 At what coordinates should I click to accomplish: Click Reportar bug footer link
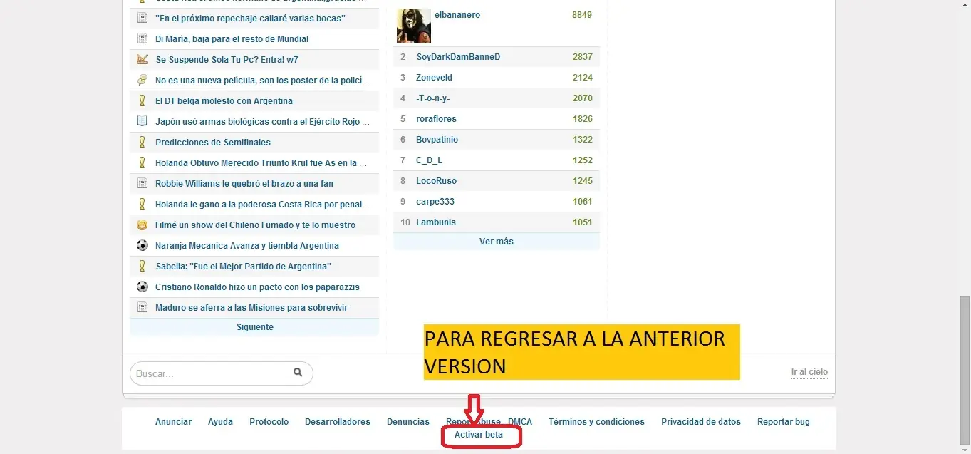[x=784, y=421]
